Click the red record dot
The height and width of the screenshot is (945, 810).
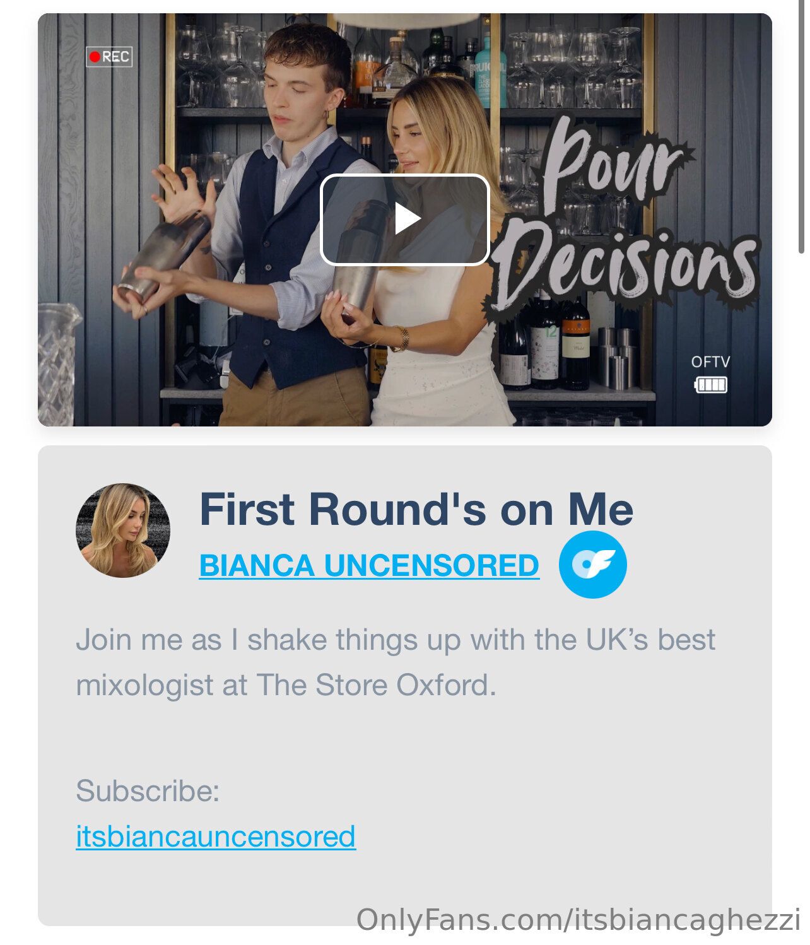click(x=95, y=57)
